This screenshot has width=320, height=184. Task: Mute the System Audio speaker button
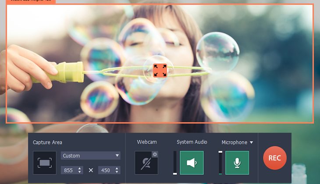(x=192, y=163)
